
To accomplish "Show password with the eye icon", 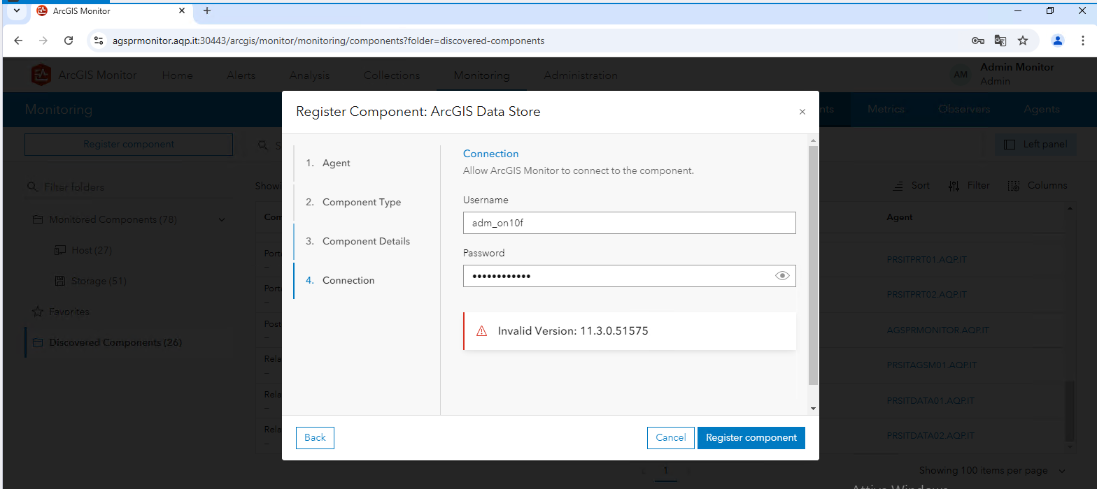I will tap(782, 276).
